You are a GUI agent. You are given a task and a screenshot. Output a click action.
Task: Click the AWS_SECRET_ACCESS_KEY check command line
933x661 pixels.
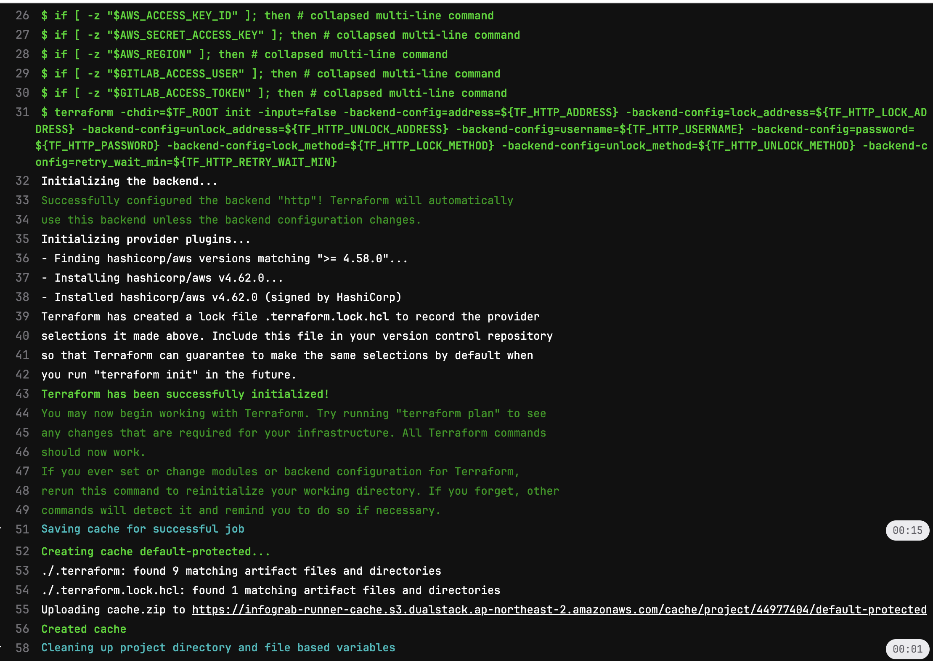(x=281, y=35)
